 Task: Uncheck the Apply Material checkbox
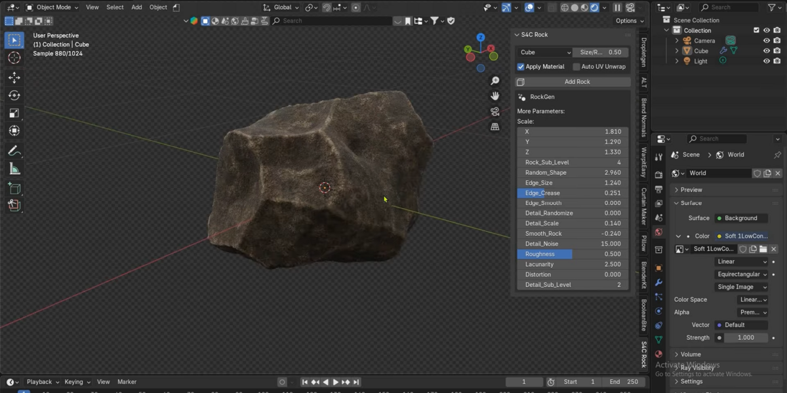pyautogui.click(x=521, y=67)
